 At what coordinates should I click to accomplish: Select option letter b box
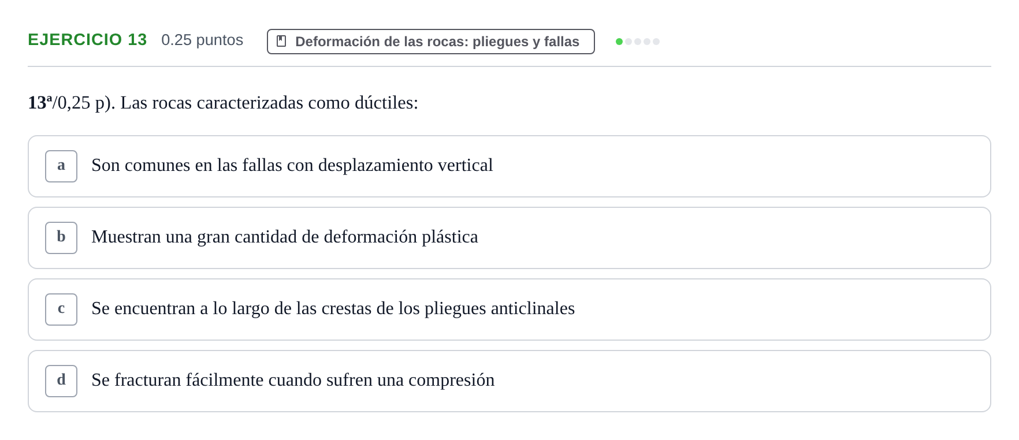point(61,238)
